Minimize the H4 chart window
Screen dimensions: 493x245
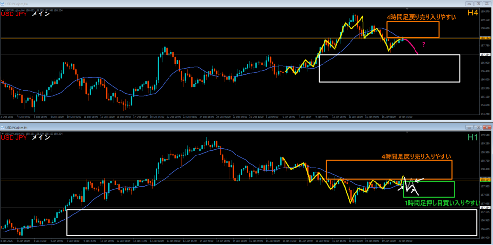pos(470,4)
